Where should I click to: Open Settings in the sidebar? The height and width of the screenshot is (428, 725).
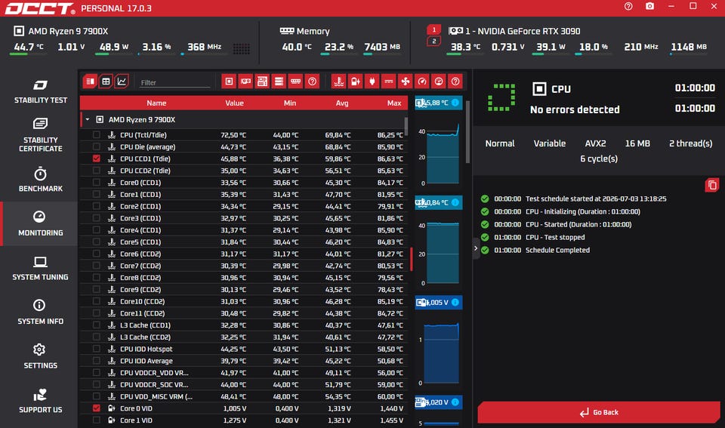[40, 356]
